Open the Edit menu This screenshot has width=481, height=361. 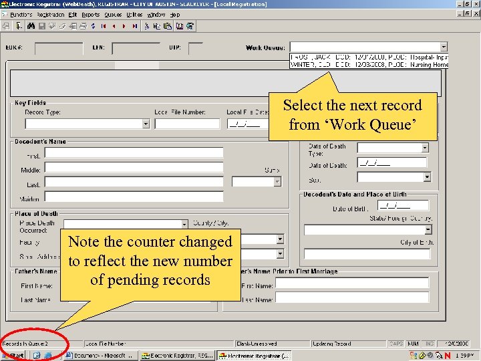[73, 15]
